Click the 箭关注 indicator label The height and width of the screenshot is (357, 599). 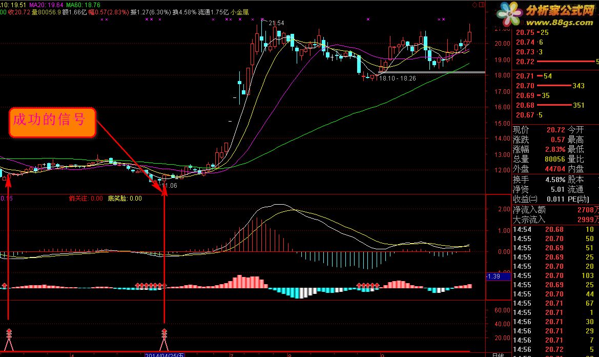[86, 199]
